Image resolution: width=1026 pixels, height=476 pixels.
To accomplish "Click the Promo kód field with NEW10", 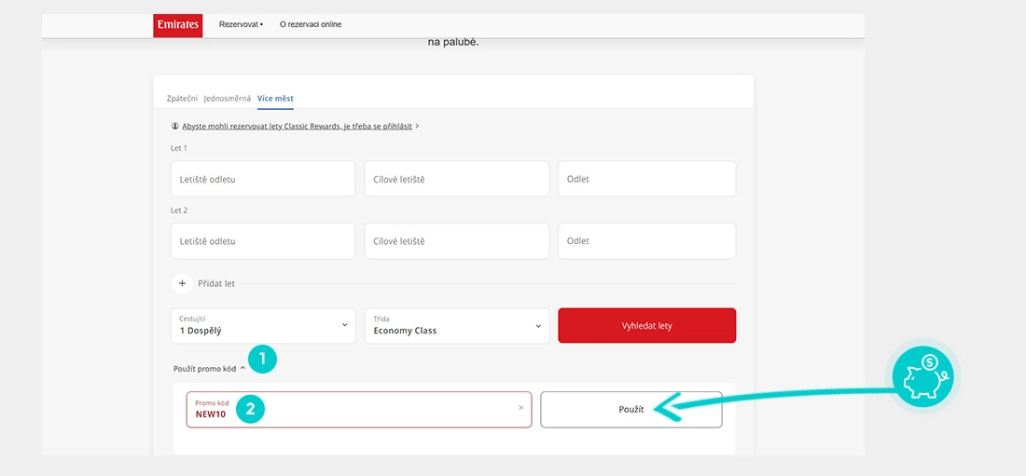I will coord(358,409).
